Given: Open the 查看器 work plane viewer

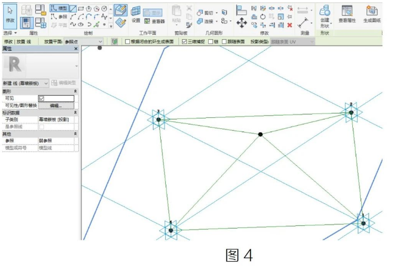Looking at the screenshot, I should pos(154,21).
